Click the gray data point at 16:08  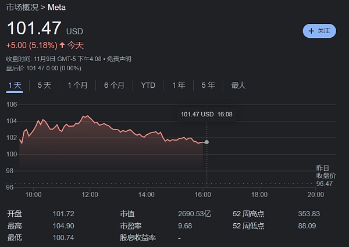point(206,142)
